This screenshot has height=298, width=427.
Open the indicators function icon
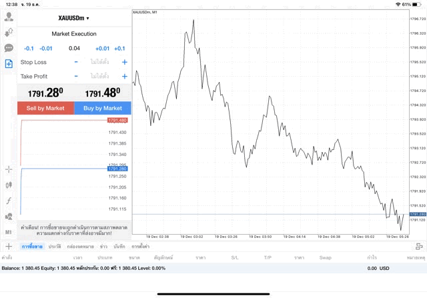tap(9, 201)
